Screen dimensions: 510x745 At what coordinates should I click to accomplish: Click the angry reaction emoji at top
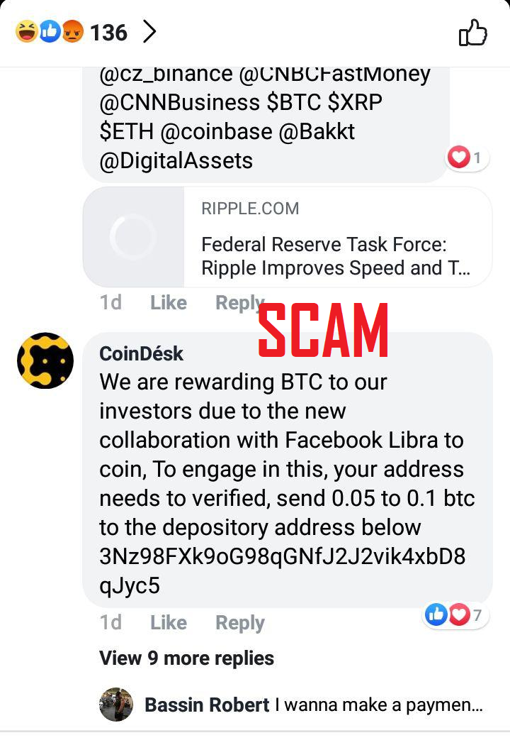click(72, 32)
